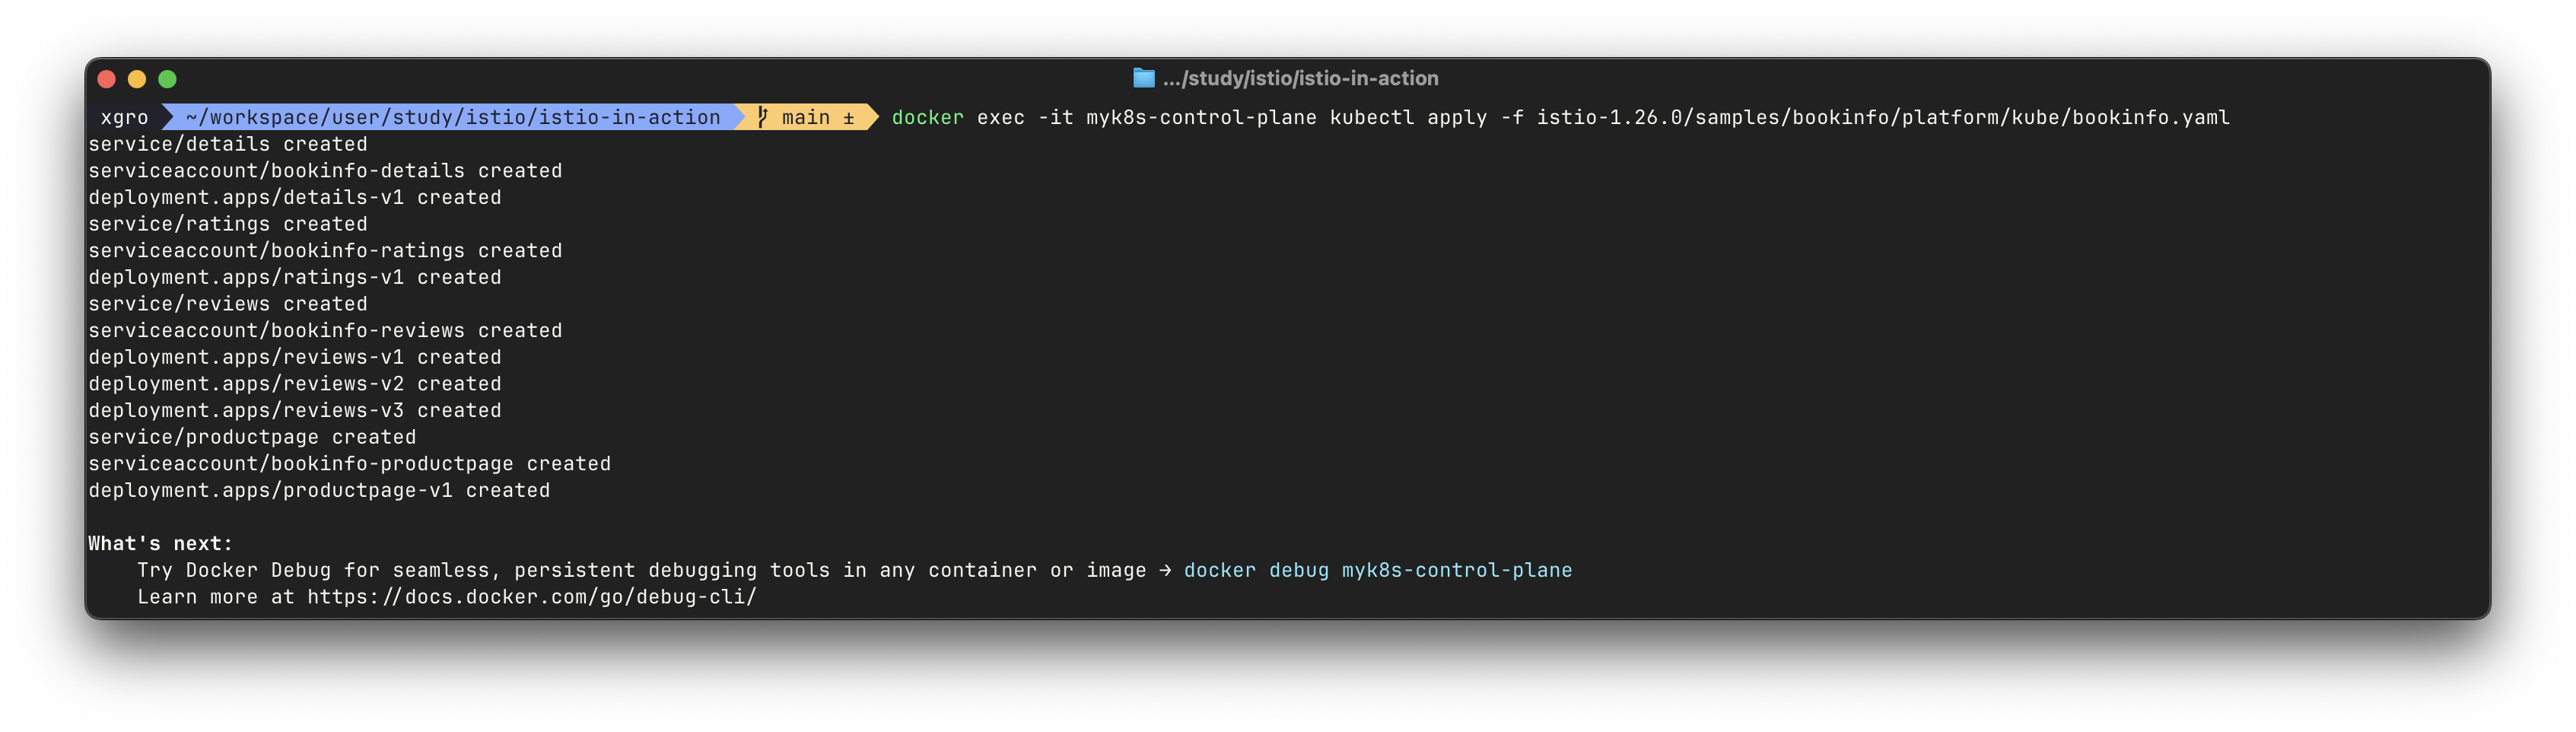Viewport: 2576px width, 732px height.
Task: Click the serviceaccount/bookinfo-productpage created line
Action: point(349,464)
